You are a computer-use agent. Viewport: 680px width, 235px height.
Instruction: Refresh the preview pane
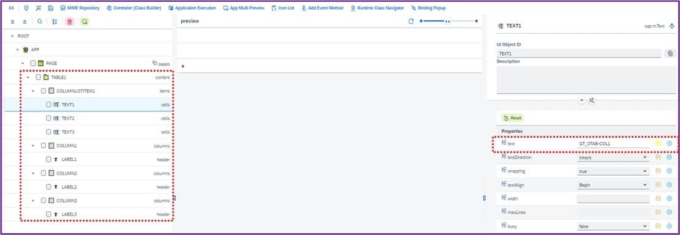(x=411, y=21)
